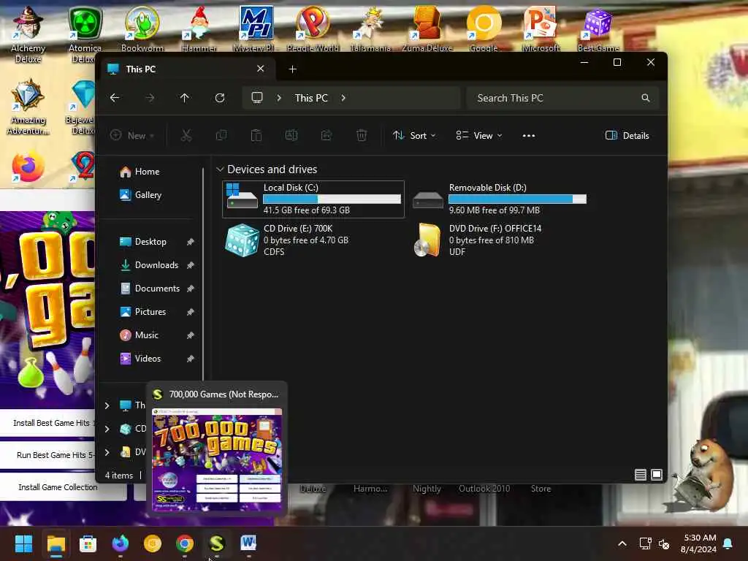Viewport: 748px width, 561px height.
Task: Select CD Drive (E:) 700K
Action: (313, 240)
